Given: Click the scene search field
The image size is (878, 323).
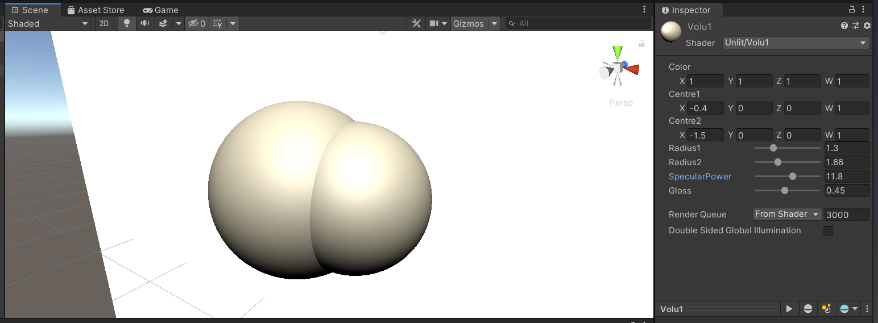Looking at the screenshot, I should pos(578,24).
